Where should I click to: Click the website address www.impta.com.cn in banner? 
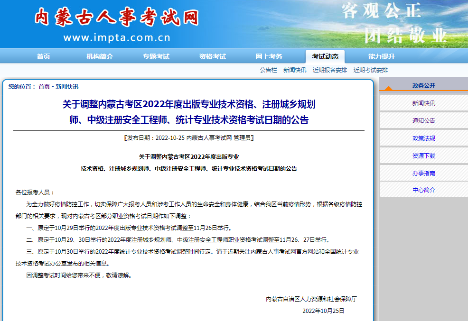[x=116, y=38]
